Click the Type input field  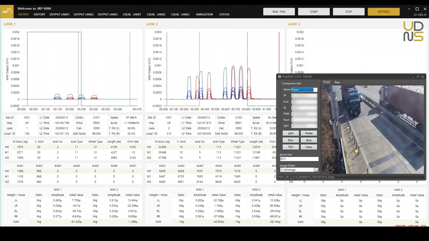pos(304,126)
